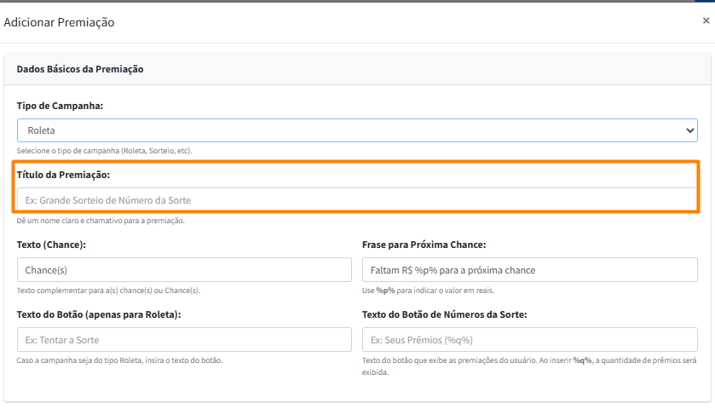This screenshot has height=409, width=715.
Task: Click the Frase para Próxima Chance field
Action: click(529, 270)
